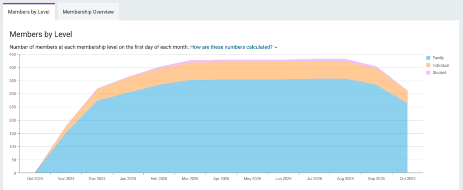The width and height of the screenshot is (463, 190).
Task: Switch to the Membership Overview tab
Action: tap(88, 12)
